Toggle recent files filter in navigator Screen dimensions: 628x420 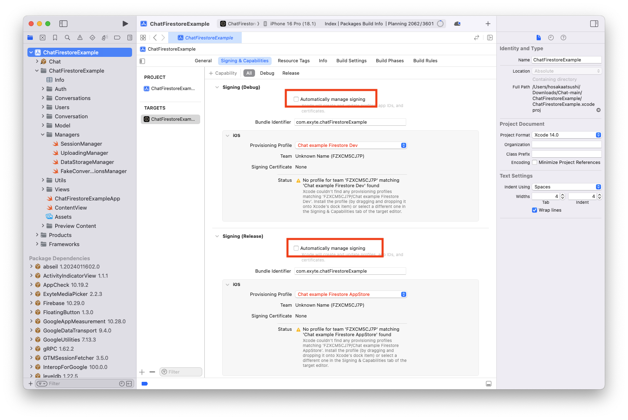(122, 384)
